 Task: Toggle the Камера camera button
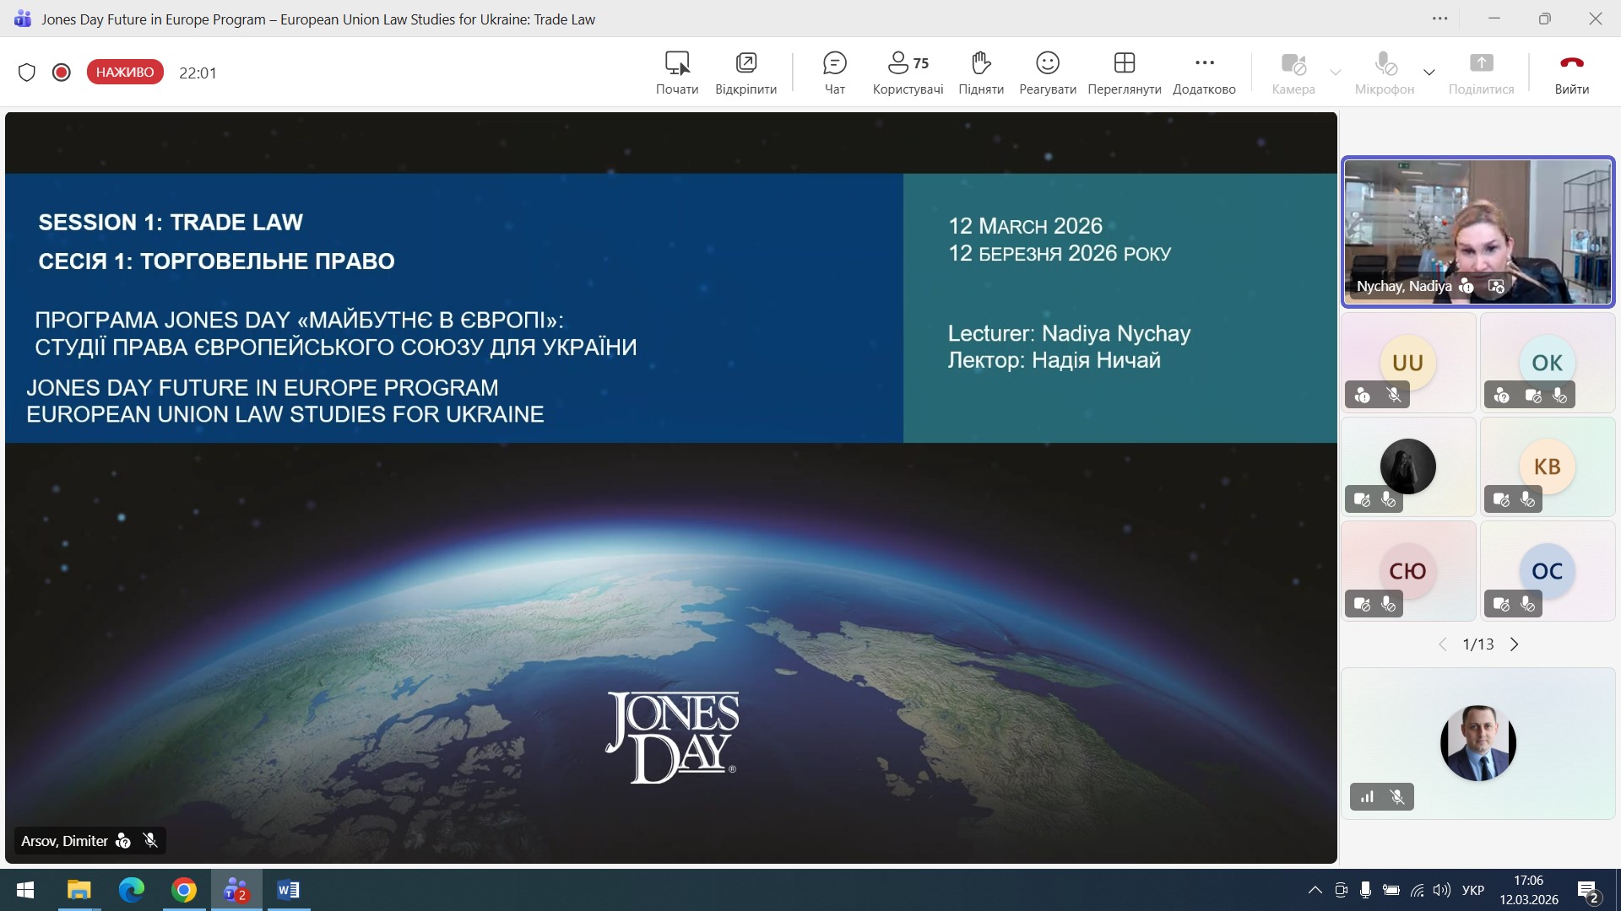click(x=1293, y=72)
